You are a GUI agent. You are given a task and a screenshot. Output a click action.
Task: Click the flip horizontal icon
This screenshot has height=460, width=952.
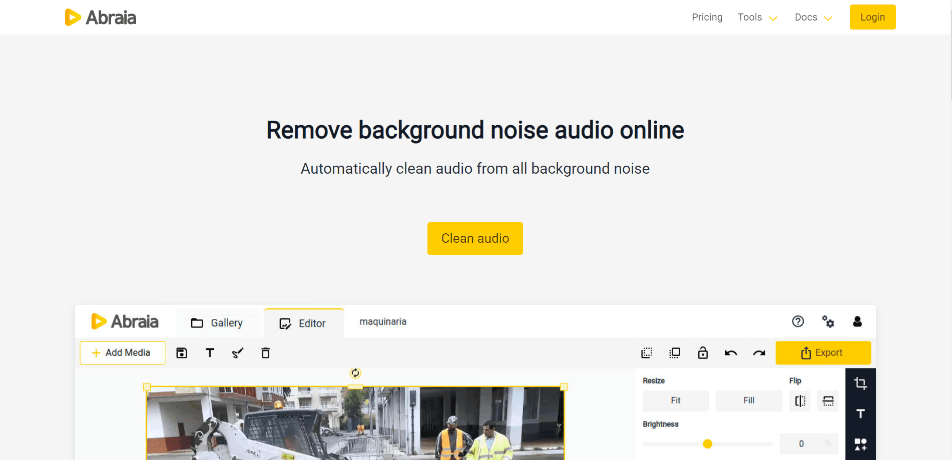(x=800, y=401)
